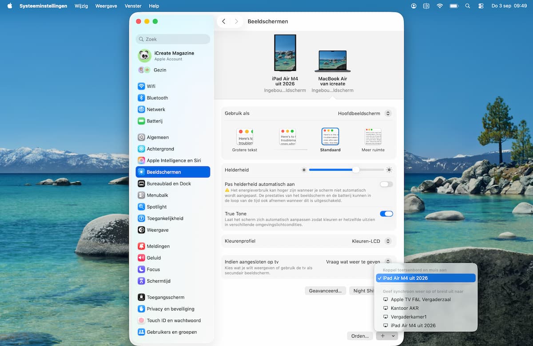Select the iPad Air M4 display thumbnail
This screenshot has height=346, width=533.
(x=285, y=53)
